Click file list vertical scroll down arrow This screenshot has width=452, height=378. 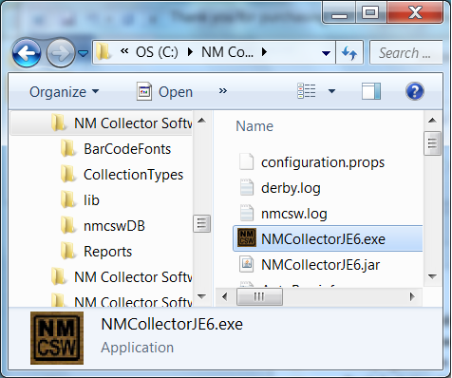click(x=432, y=276)
